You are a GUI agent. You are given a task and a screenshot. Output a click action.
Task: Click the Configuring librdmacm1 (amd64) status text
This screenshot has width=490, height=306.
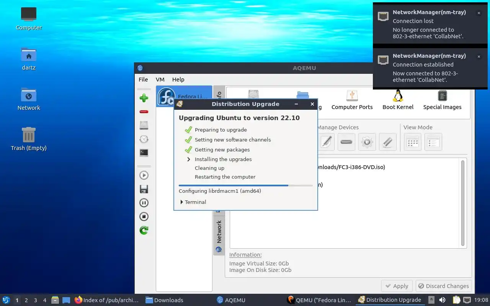click(220, 191)
